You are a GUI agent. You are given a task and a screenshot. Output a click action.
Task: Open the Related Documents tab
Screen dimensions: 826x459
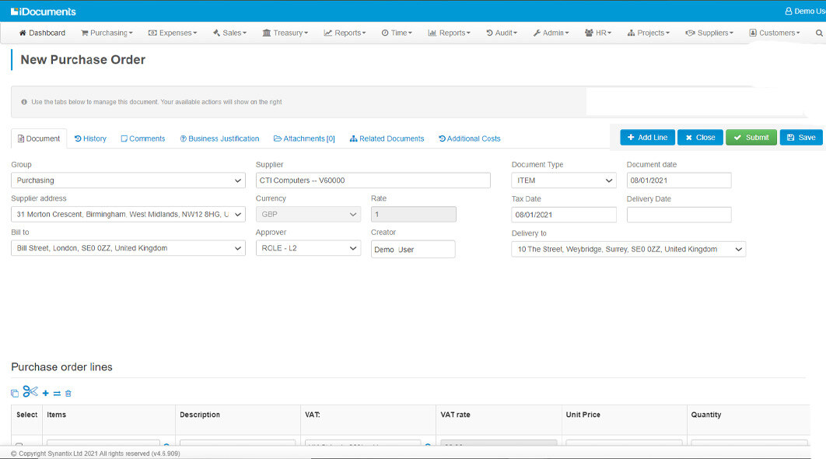(387, 138)
